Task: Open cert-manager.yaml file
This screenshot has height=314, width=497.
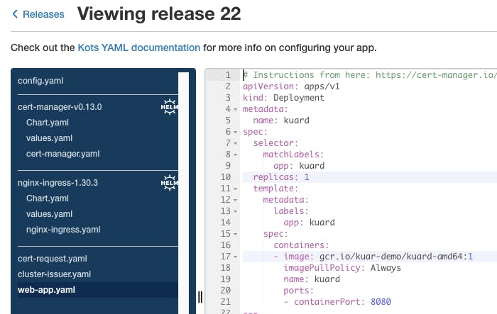Action: point(62,154)
